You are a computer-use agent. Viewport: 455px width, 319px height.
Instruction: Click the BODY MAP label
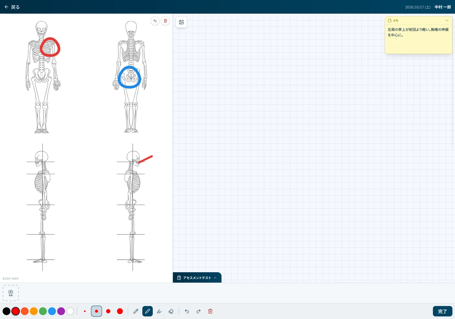11,279
